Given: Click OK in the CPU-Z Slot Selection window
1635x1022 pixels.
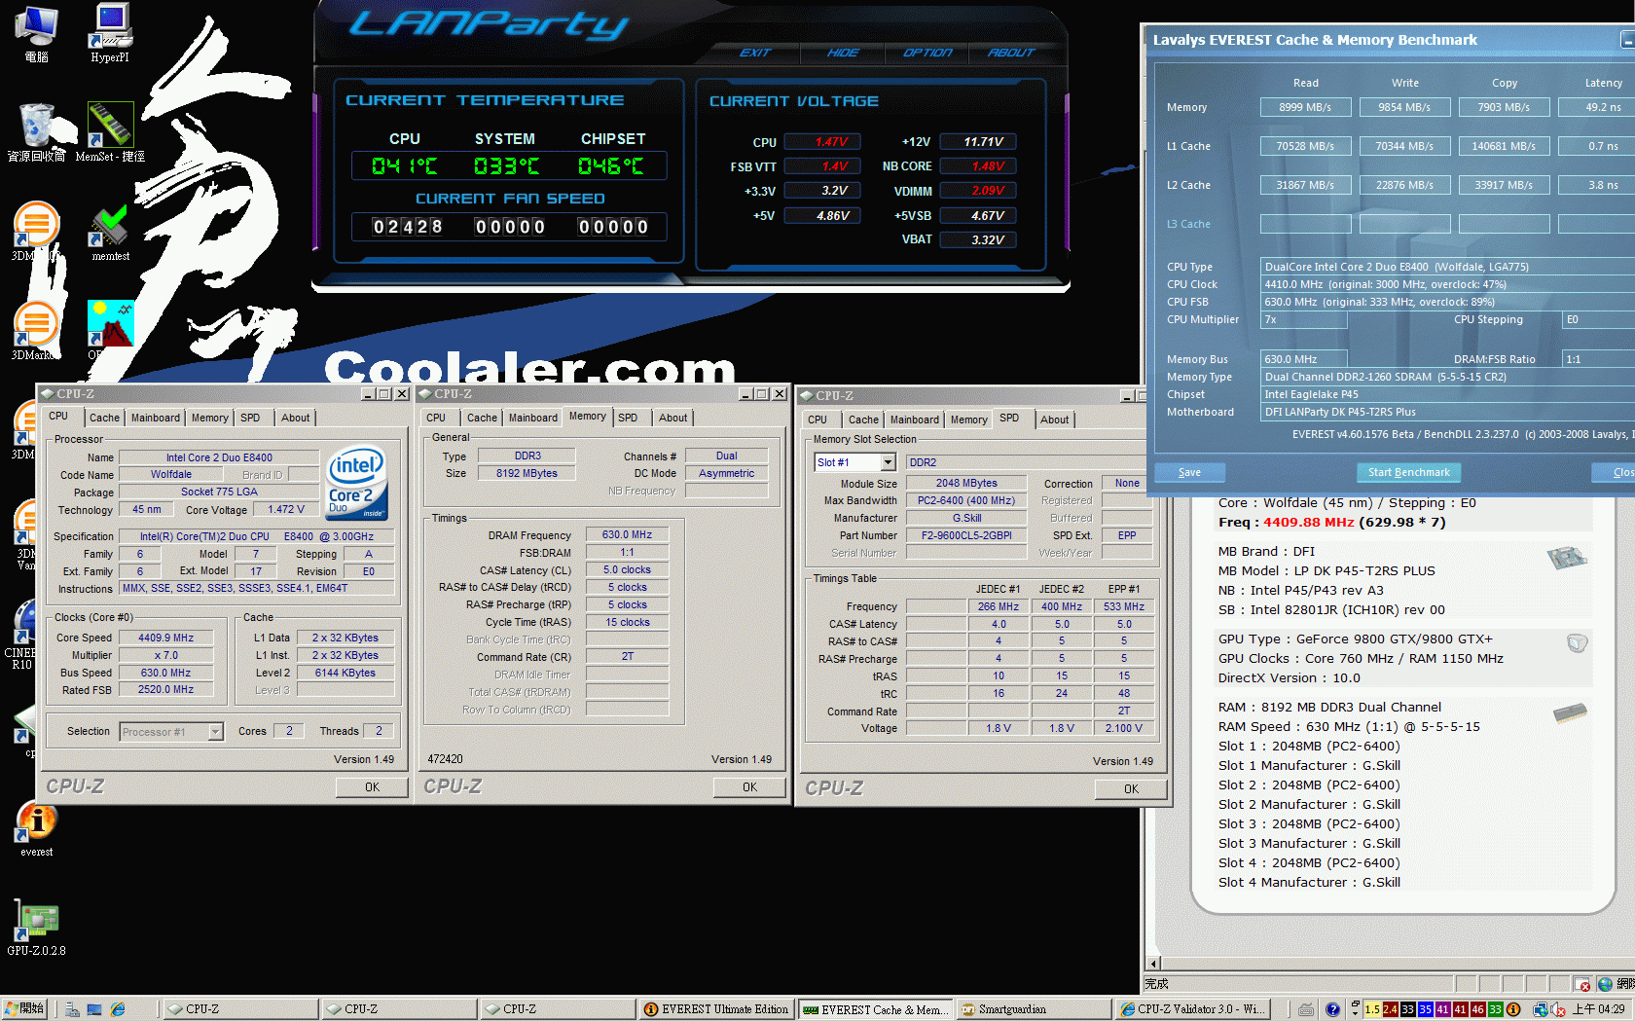Looking at the screenshot, I should pyautogui.click(x=1131, y=788).
